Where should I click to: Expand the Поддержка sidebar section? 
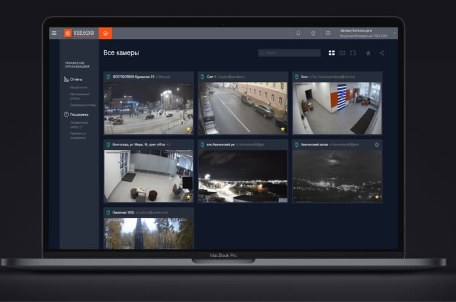[79, 115]
